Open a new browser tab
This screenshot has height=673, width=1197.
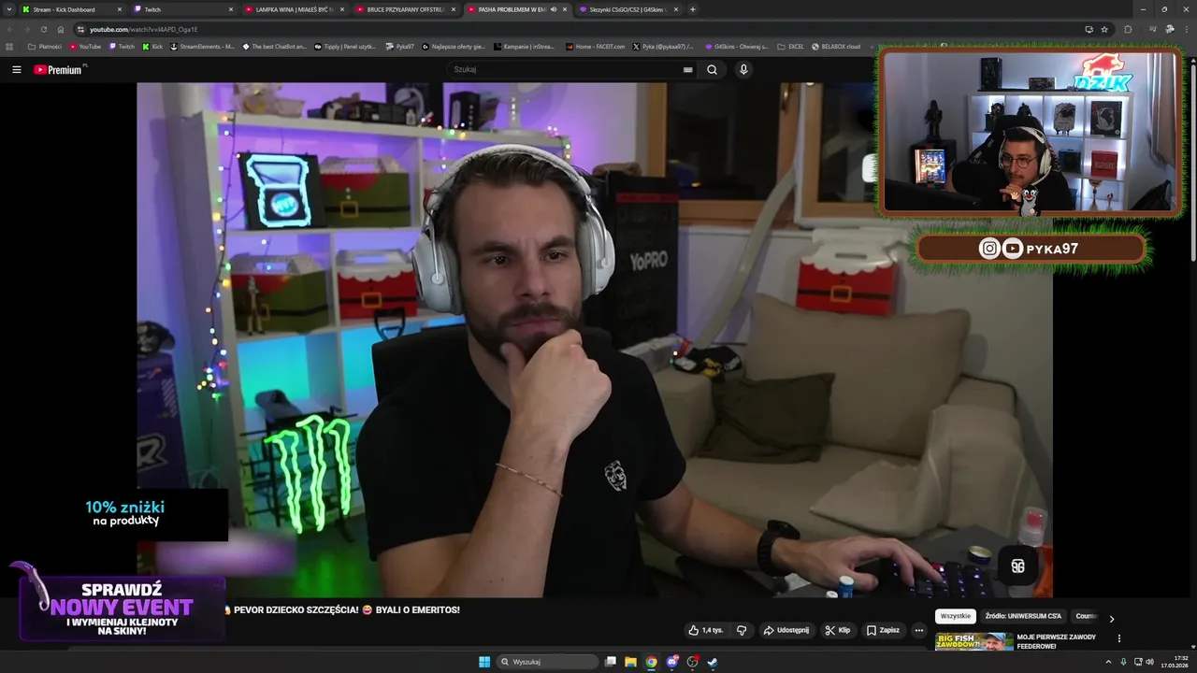pyautogui.click(x=692, y=9)
